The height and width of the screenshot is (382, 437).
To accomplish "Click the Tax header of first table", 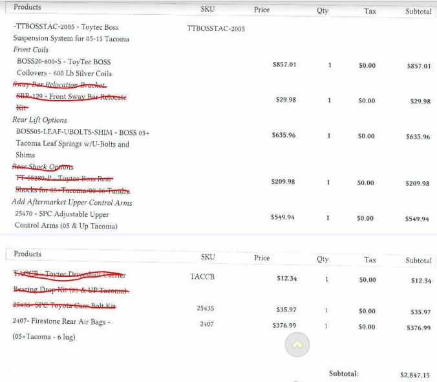I will click(x=370, y=11).
